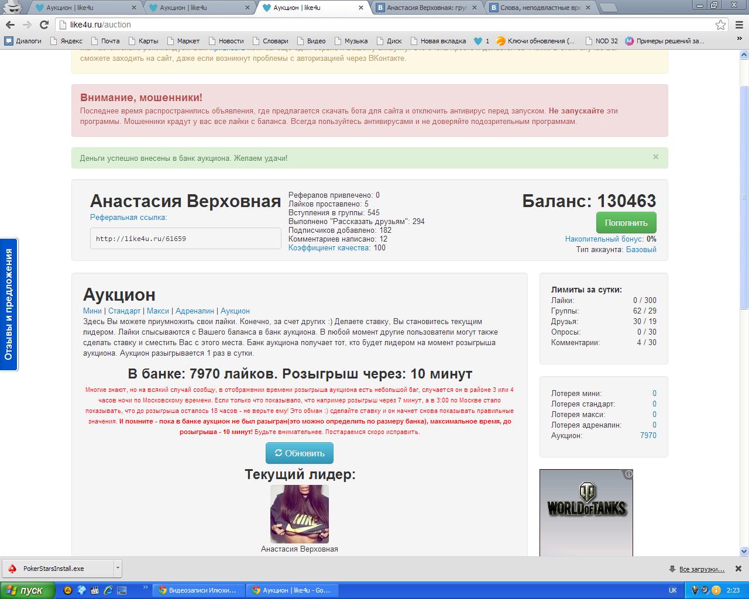Open the like4u heart bookmark labeled 1
The height and width of the screenshot is (599, 749).
pyautogui.click(x=481, y=41)
